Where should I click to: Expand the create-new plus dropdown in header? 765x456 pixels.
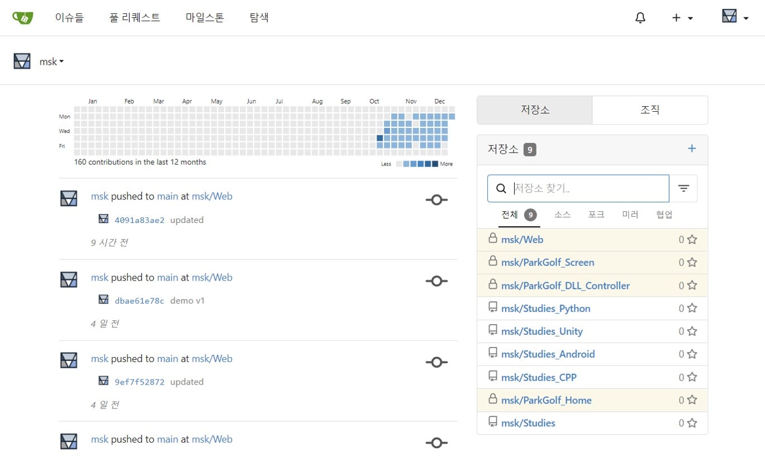coord(682,18)
